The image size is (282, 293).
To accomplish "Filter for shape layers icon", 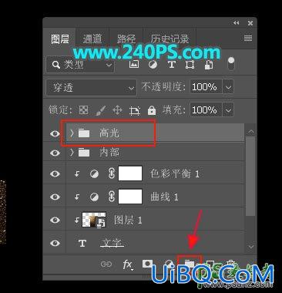I will tap(190, 65).
